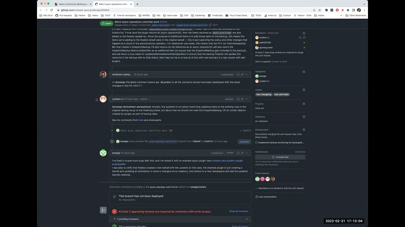
Task: Open the Pull requests bookmark
Action: tap(64, 15)
